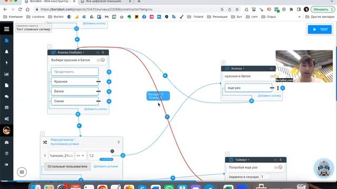
Task: Open a new browser tab
Action: [139, 2]
